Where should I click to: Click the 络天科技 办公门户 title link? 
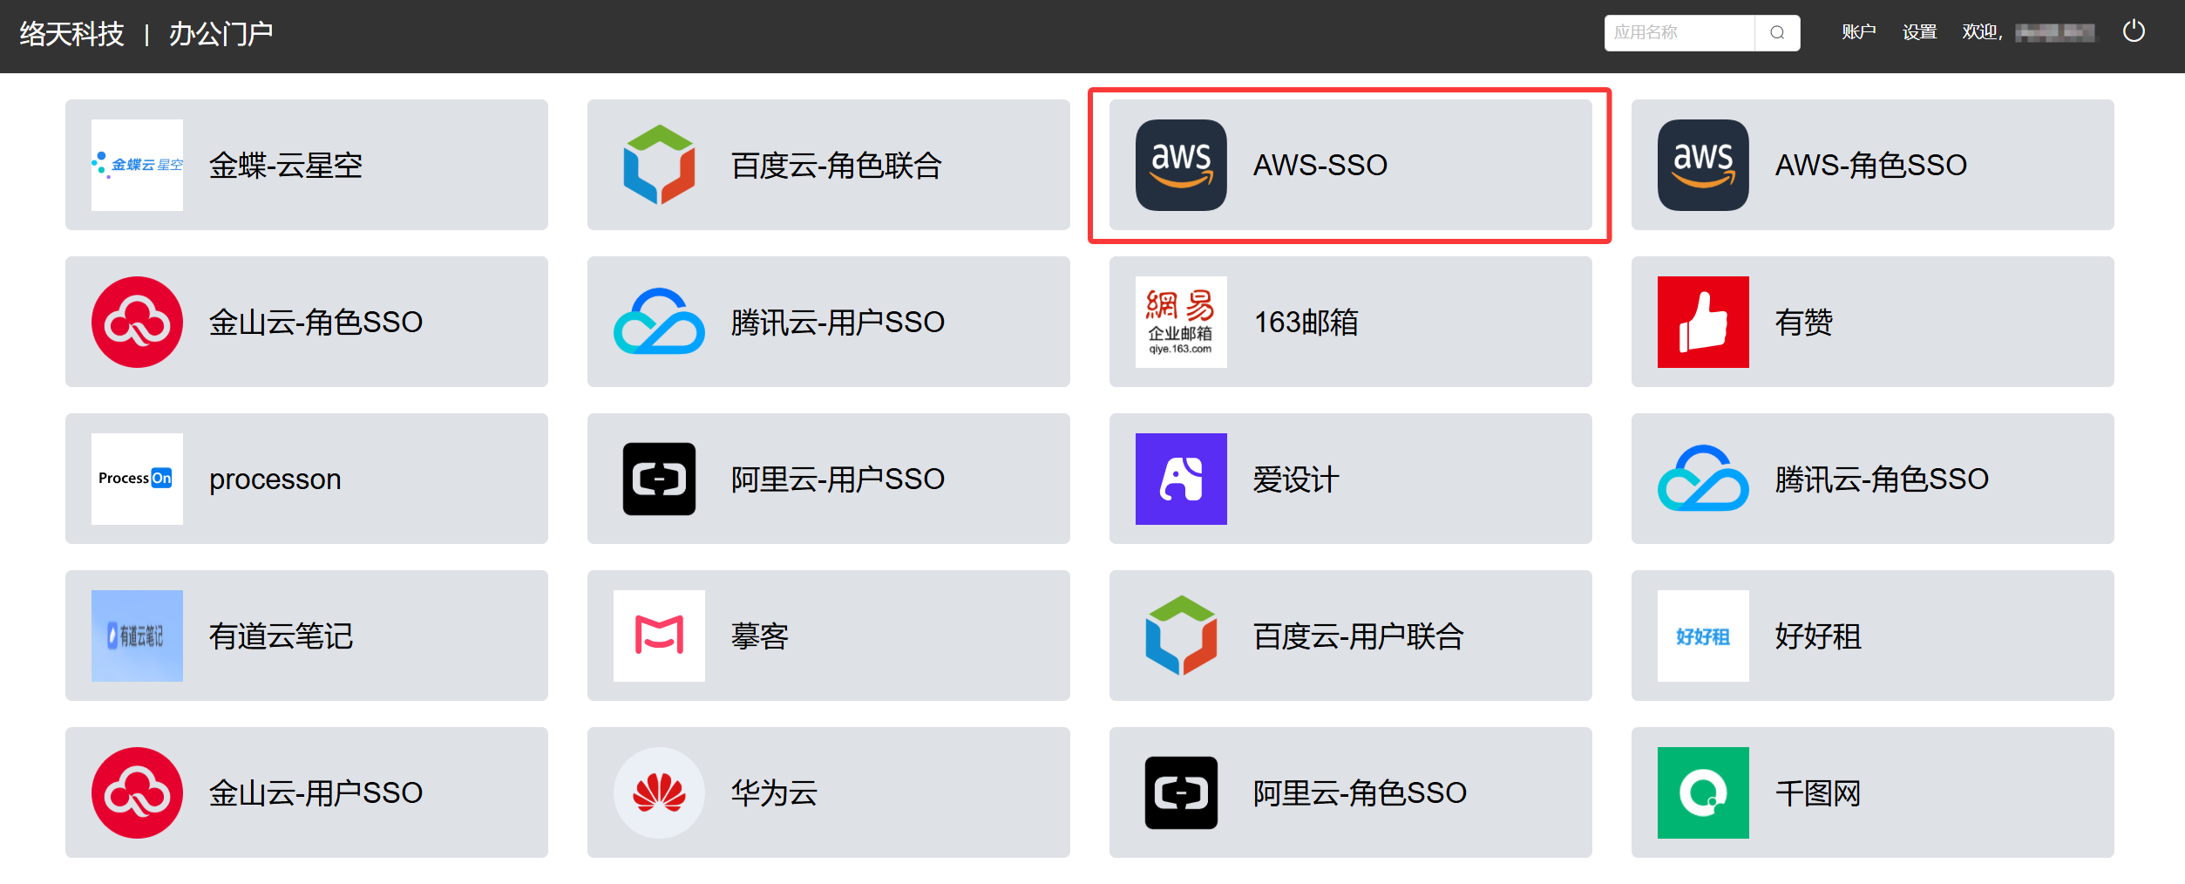pyautogui.click(x=146, y=34)
